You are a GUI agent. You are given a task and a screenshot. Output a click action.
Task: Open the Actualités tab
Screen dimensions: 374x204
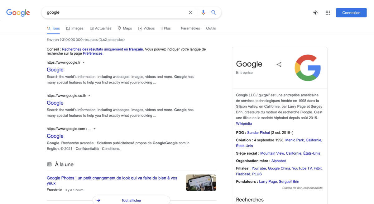101,28
